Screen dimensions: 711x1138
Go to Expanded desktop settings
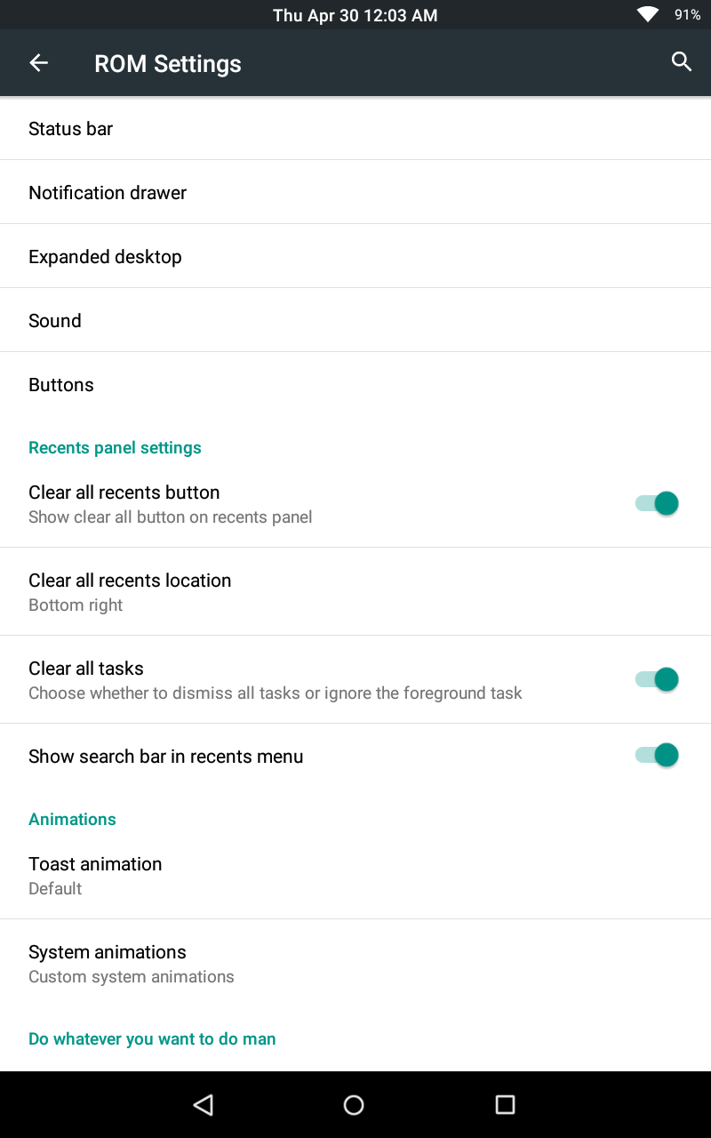pyautogui.click(x=355, y=256)
